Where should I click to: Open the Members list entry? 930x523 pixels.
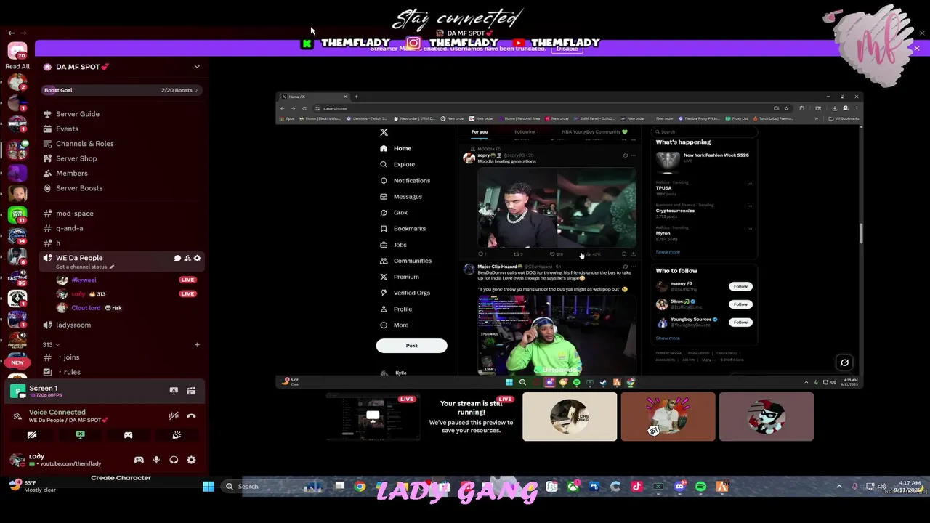[x=72, y=173]
